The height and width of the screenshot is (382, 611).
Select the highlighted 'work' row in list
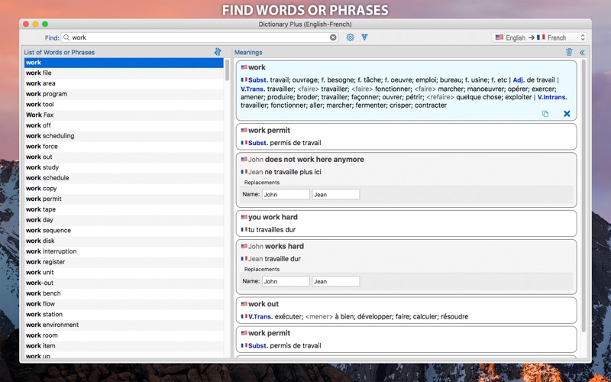124,63
